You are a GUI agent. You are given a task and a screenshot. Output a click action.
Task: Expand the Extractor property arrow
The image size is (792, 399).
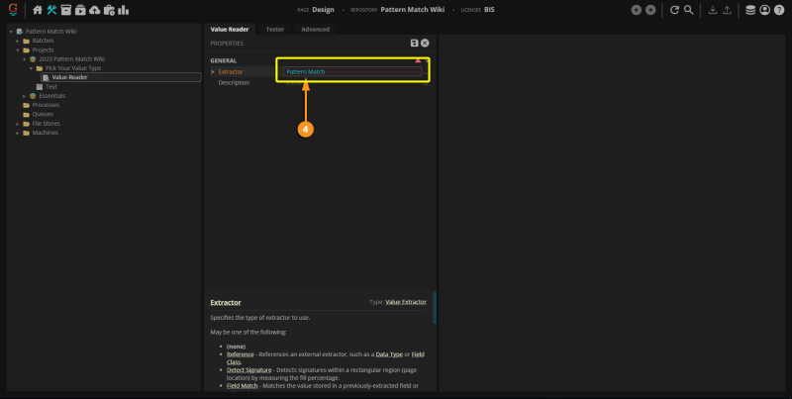(x=213, y=71)
